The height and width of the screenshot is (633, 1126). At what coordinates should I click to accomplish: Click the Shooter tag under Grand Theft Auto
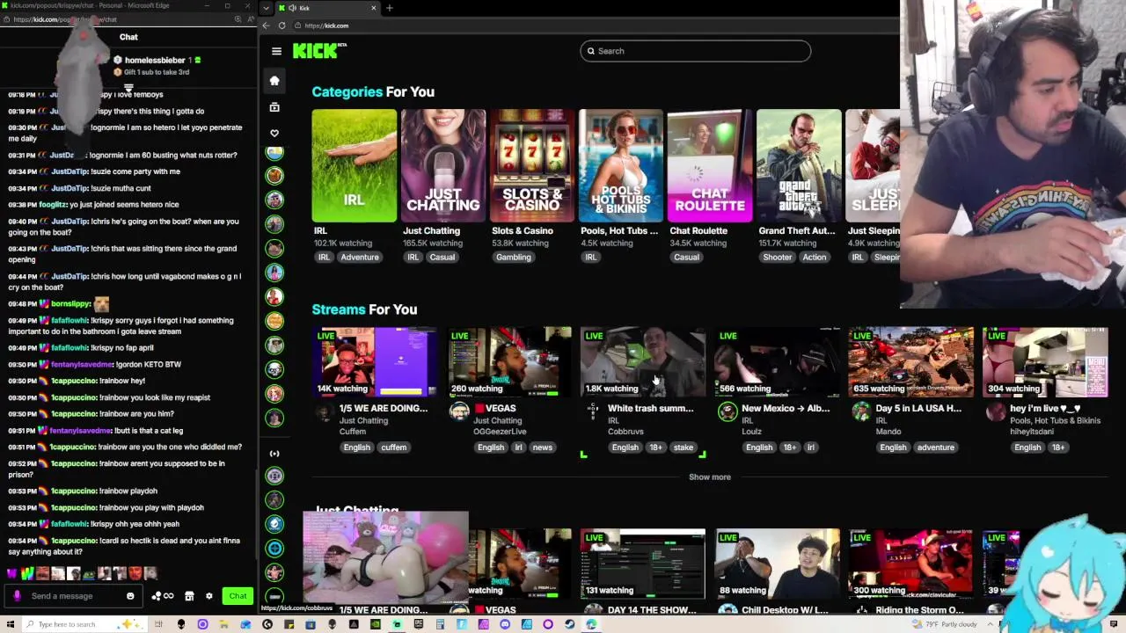[777, 258]
